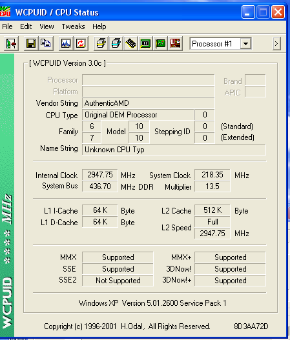Open the yellow stacked-windows info icon
Screen dimensions: 290x340
pyautogui.click(x=101, y=44)
